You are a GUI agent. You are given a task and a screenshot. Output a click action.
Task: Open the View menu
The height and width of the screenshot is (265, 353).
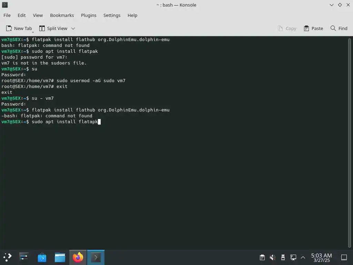tap(38, 15)
